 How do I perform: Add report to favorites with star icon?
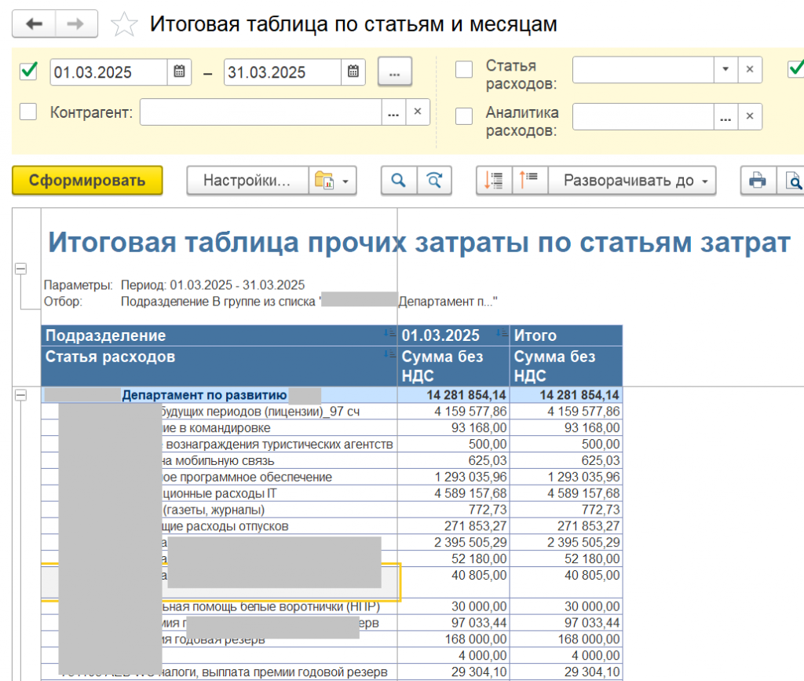tap(124, 24)
